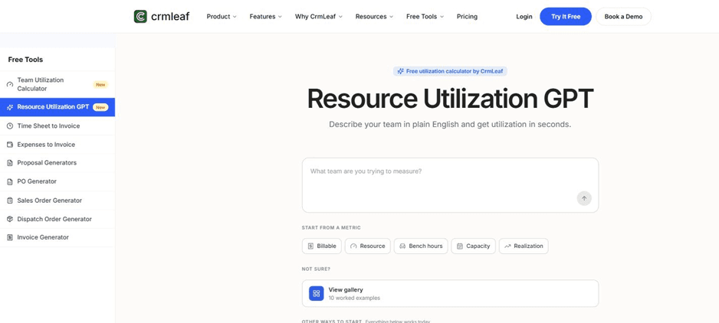Click the 'Resource Utilization GPT' heading
The height and width of the screenshot is (323, 719).
[450, 99]
